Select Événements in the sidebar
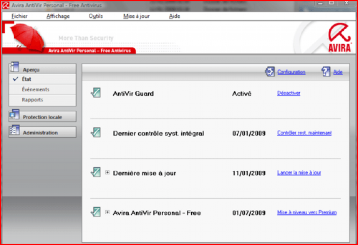The image size is (358, 245). (x=42, y=89)
